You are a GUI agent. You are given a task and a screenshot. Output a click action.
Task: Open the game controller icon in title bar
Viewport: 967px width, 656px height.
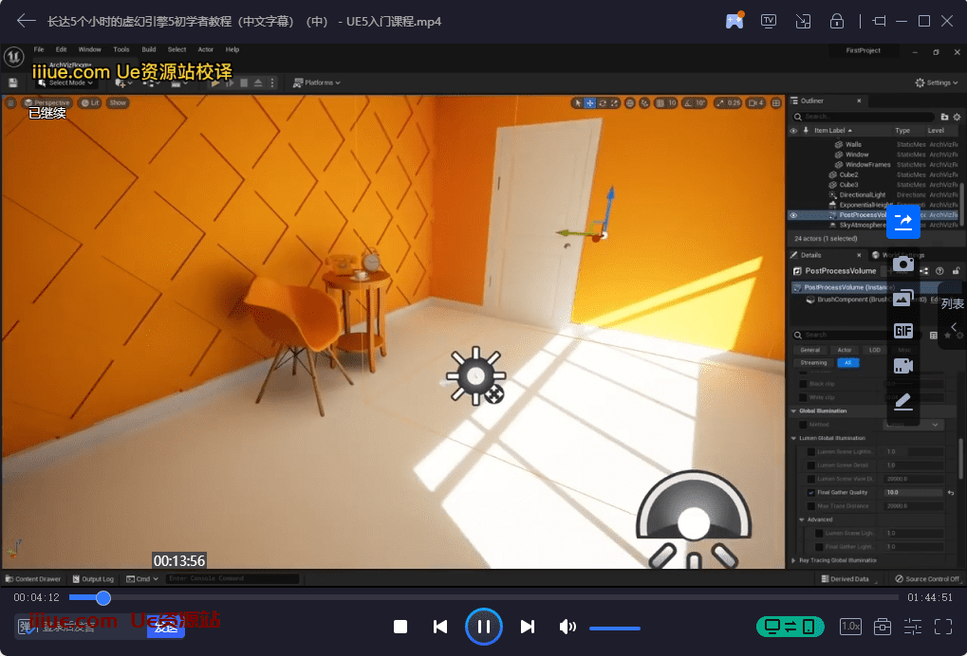[735, 21]
